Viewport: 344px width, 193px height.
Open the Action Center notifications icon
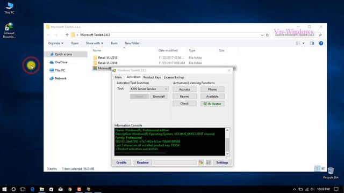coord(336,189)
